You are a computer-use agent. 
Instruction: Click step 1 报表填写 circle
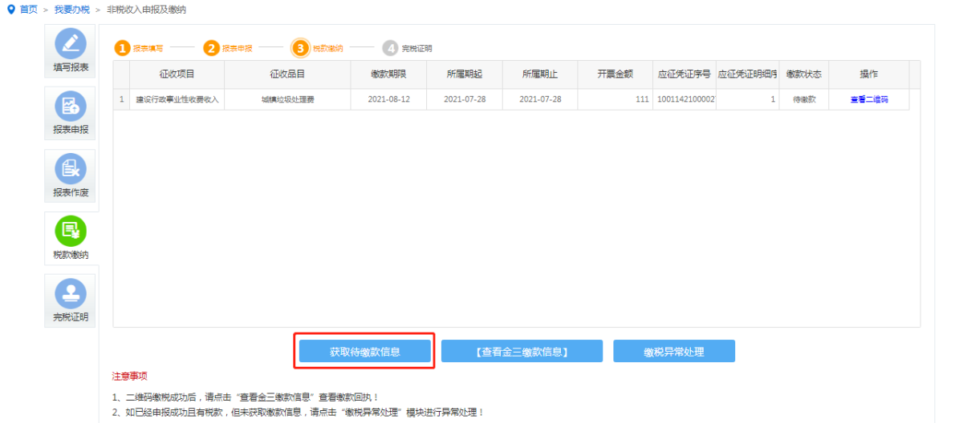[x=122, y=48]
